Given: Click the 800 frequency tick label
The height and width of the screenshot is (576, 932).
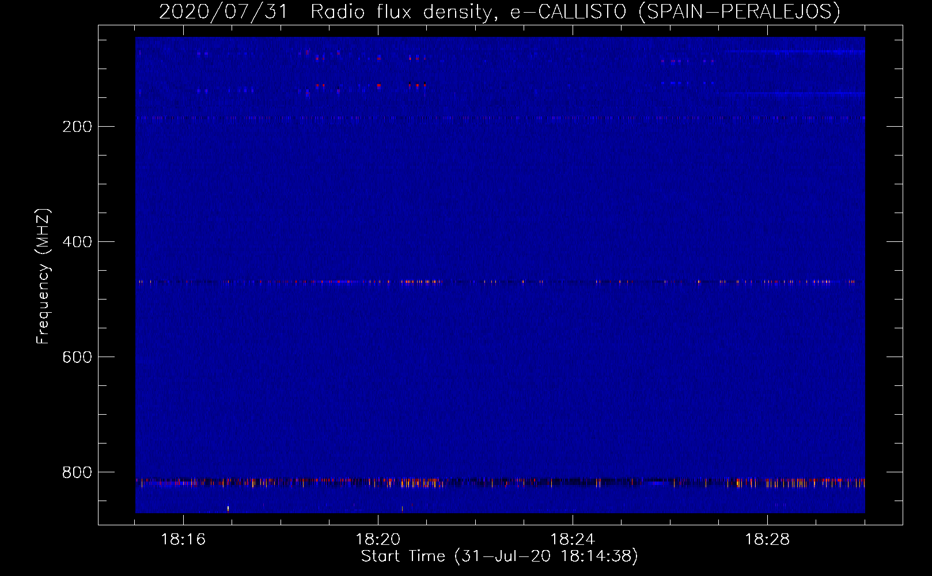Looking at the screenshot, I should click(77, 472).
